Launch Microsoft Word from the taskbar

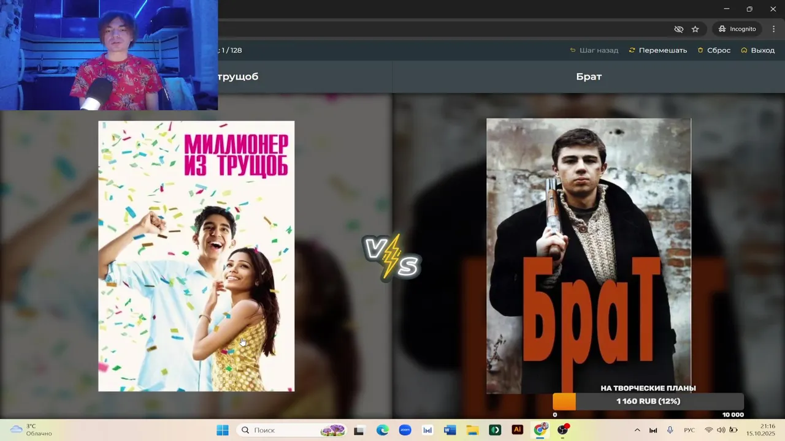pyautogui.click(x=450, y=430)
